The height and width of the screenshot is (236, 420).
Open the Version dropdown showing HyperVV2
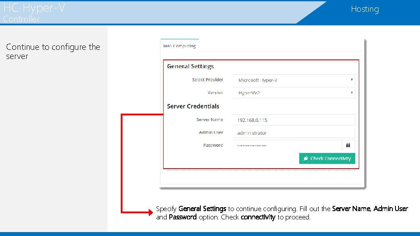pyautogui.click(x=294, y=93)
